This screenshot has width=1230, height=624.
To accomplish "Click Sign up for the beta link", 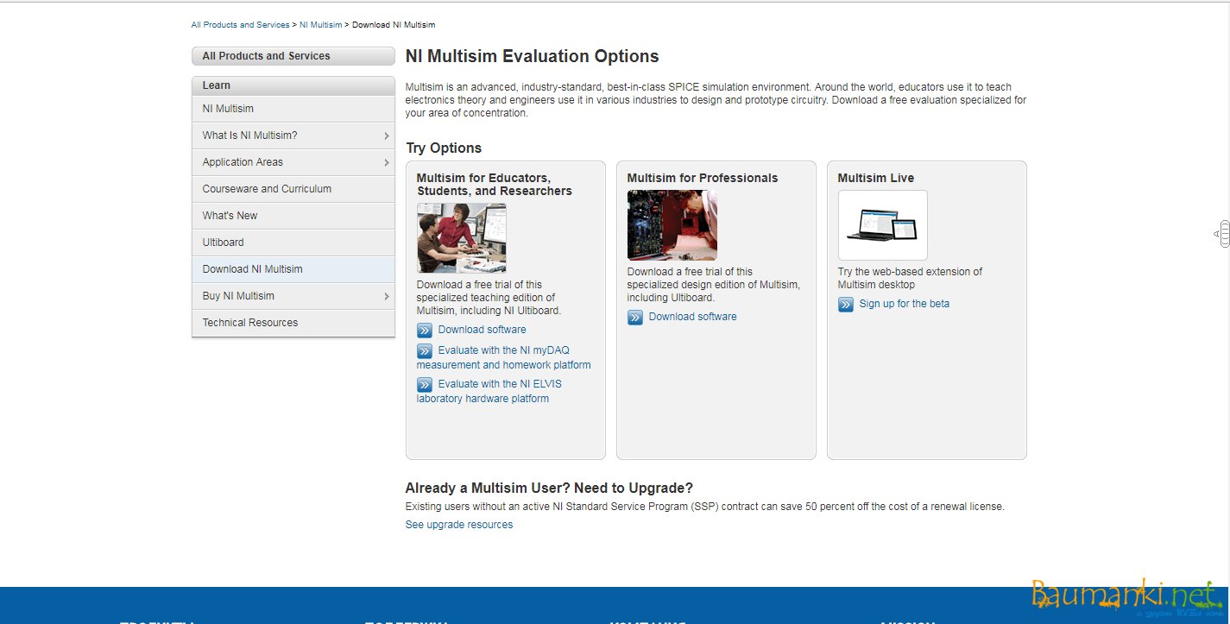I will 904,304.
